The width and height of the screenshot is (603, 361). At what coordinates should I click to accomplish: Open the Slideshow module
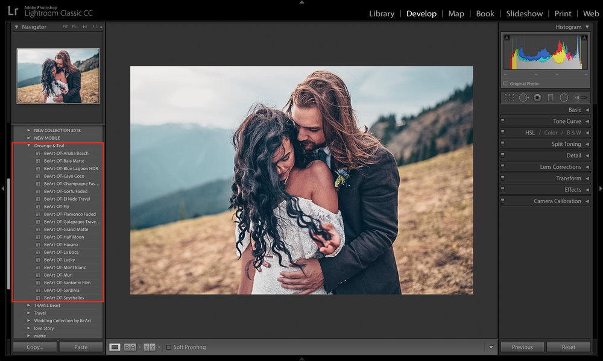pyautogui.click(x=524, y=13)
